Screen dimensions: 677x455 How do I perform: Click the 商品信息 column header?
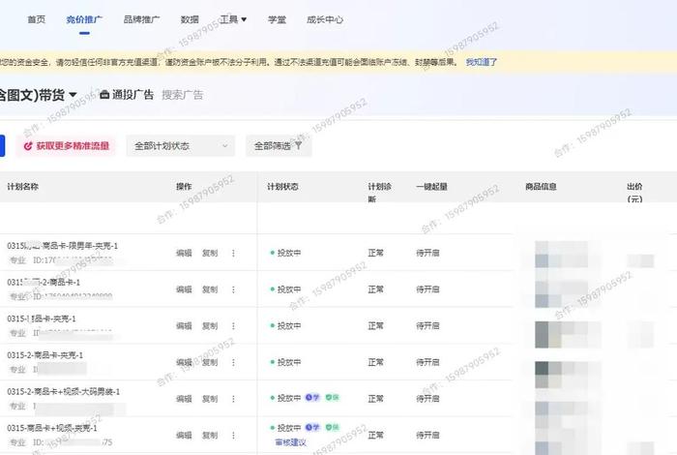541,187
